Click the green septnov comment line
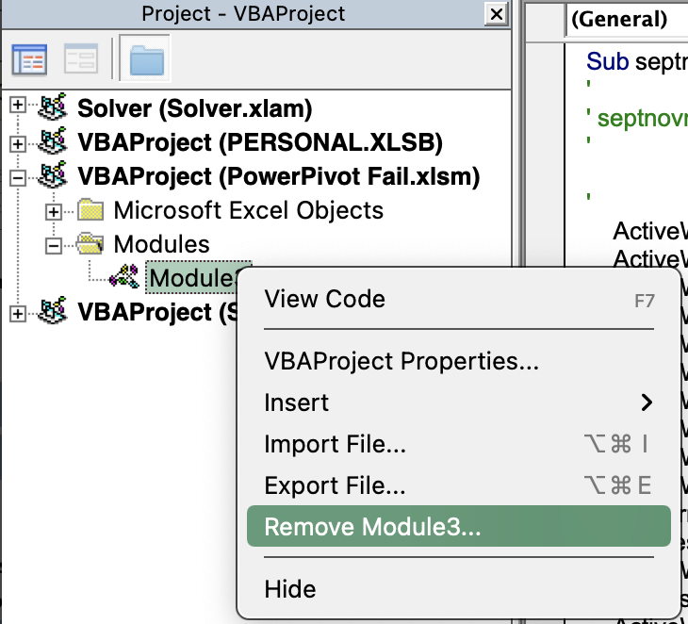The height and width of the screenshot is (624, 688). coord(637,118)
